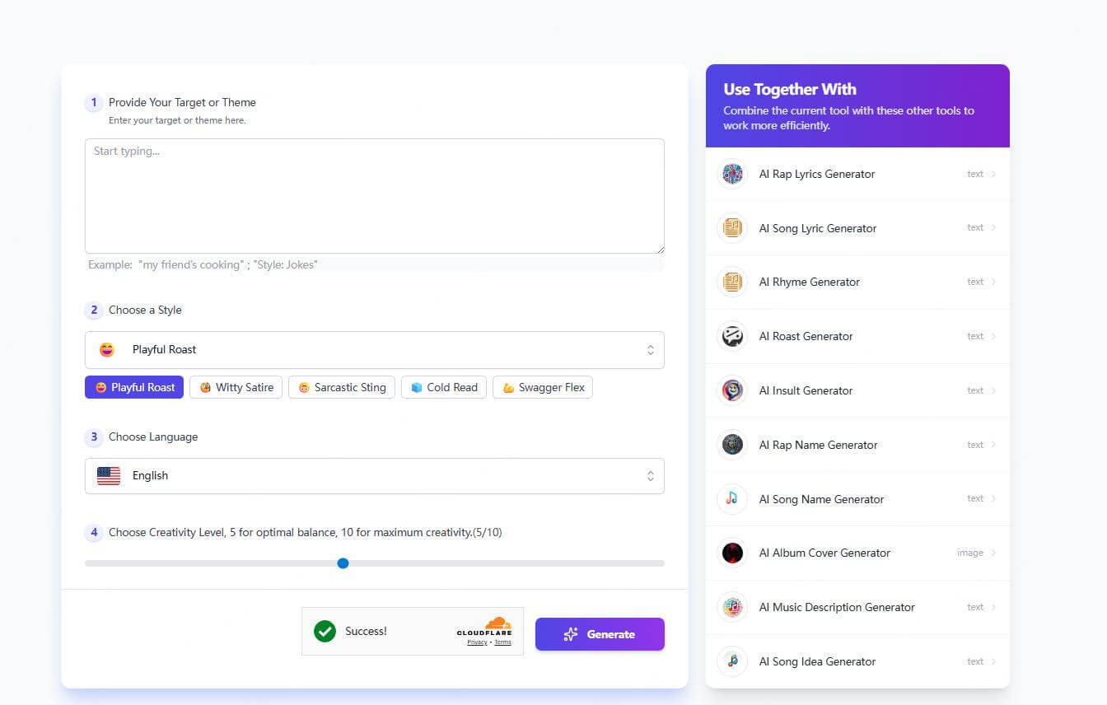Screen dimensions: 1107x705
Task: Select the Witty Satire style chip
Action: click(236, 387)
